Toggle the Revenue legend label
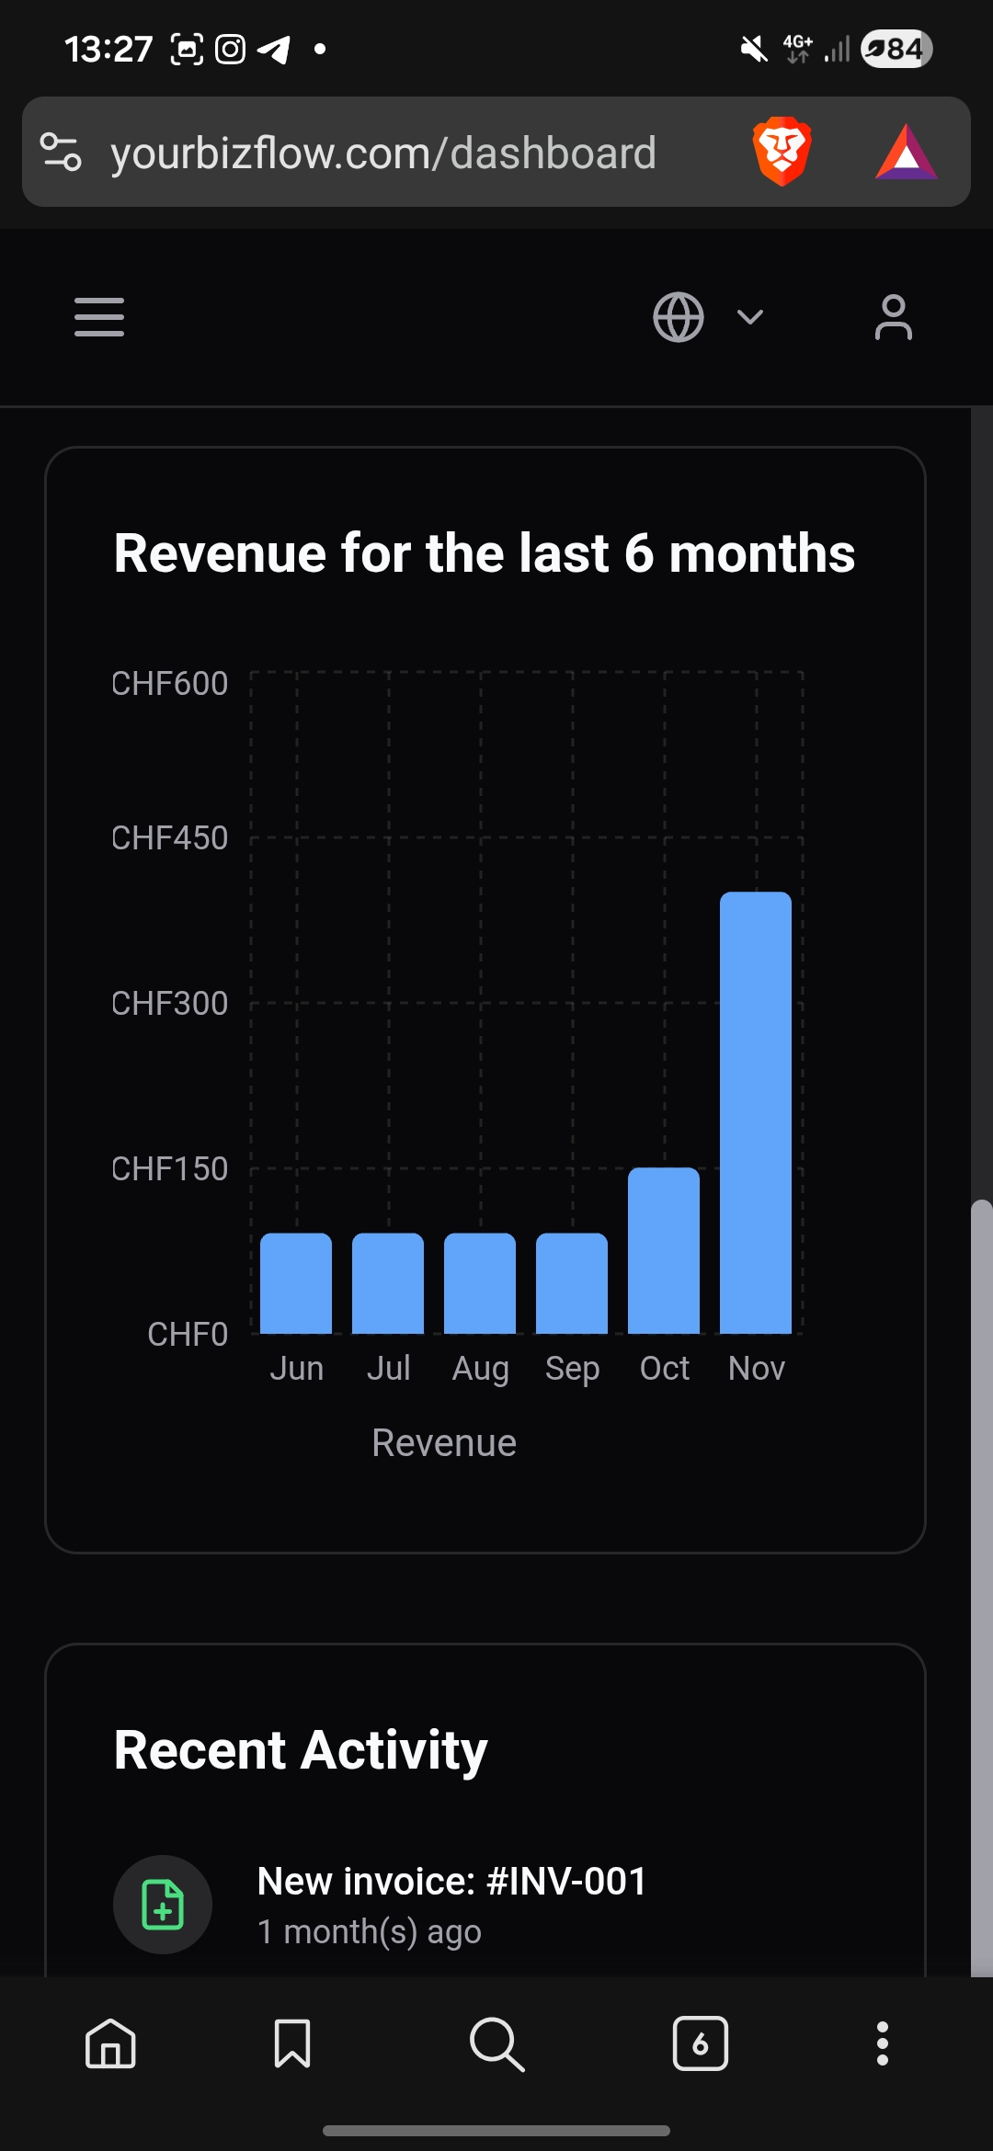This screenshot has width=993, height=2151. (444, 1442)
